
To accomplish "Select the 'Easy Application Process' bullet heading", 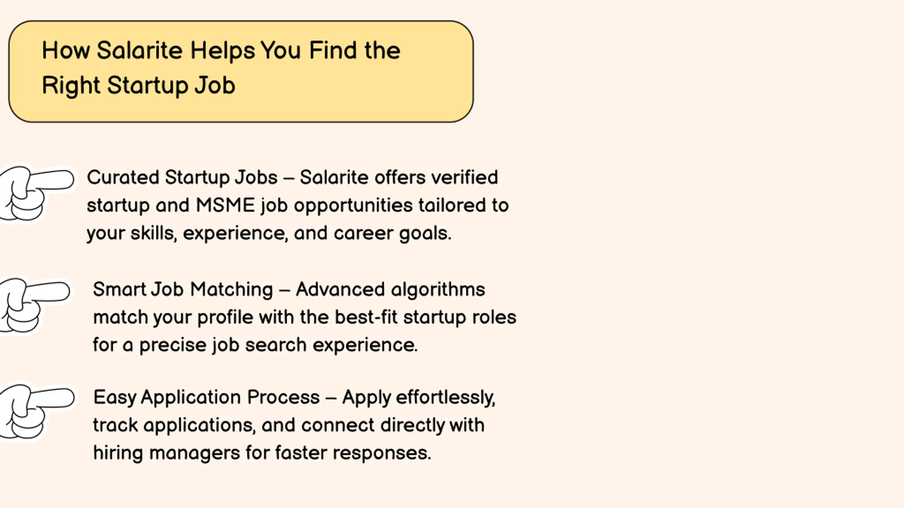I will [x=207, y=398].
